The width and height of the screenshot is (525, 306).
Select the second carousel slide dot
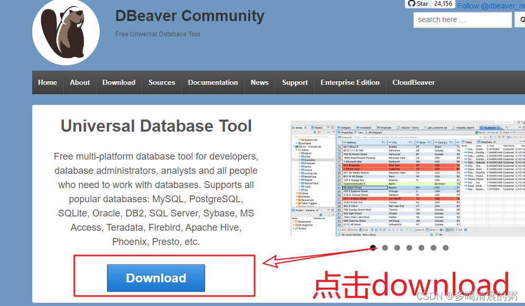click(385, 248)
